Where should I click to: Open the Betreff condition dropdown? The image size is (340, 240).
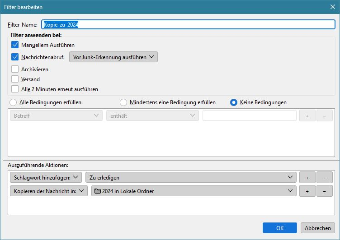coord(56,115)
